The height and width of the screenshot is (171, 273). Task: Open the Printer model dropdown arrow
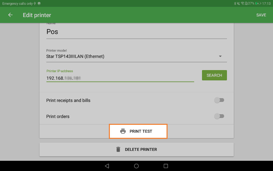pos(220,56)
